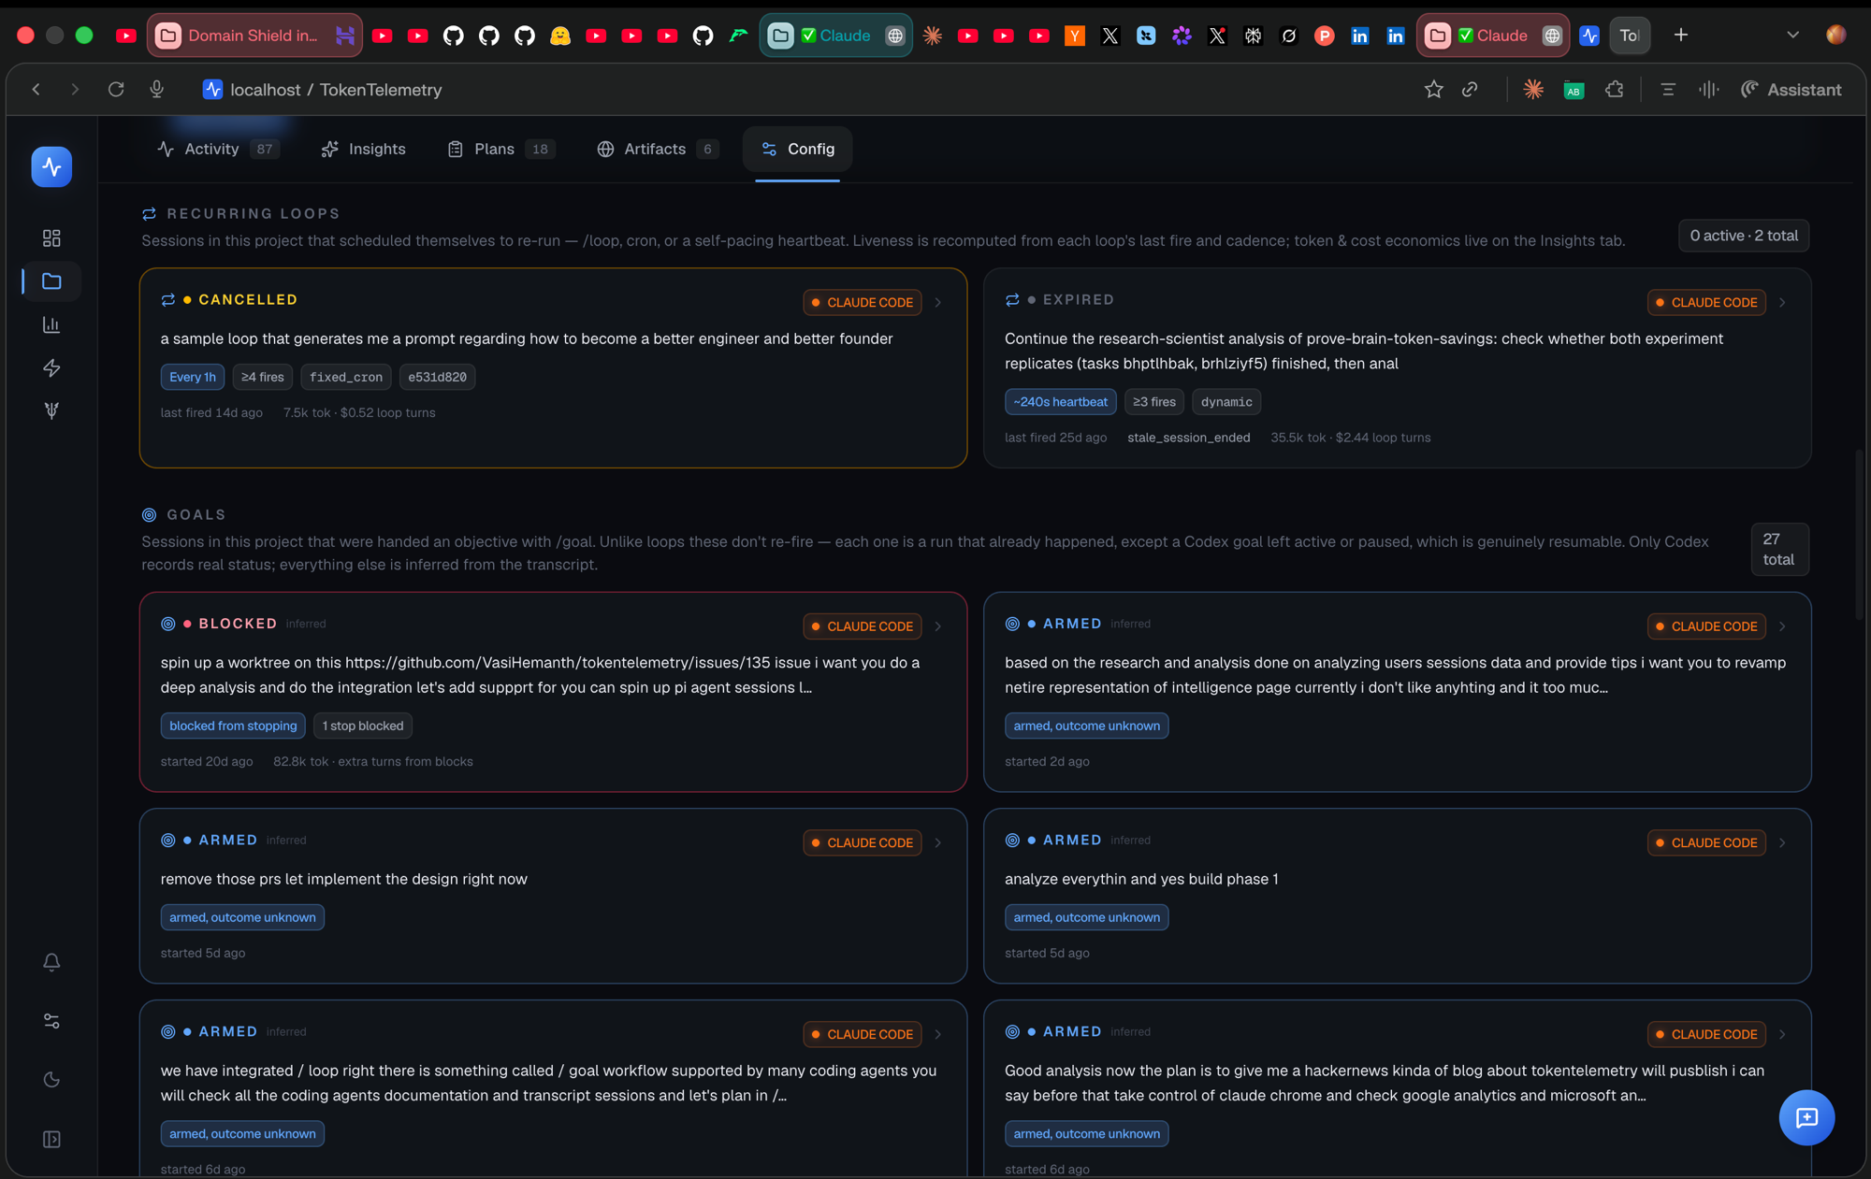Open the extensions puzzle icon

click(x=1615, y=90)
